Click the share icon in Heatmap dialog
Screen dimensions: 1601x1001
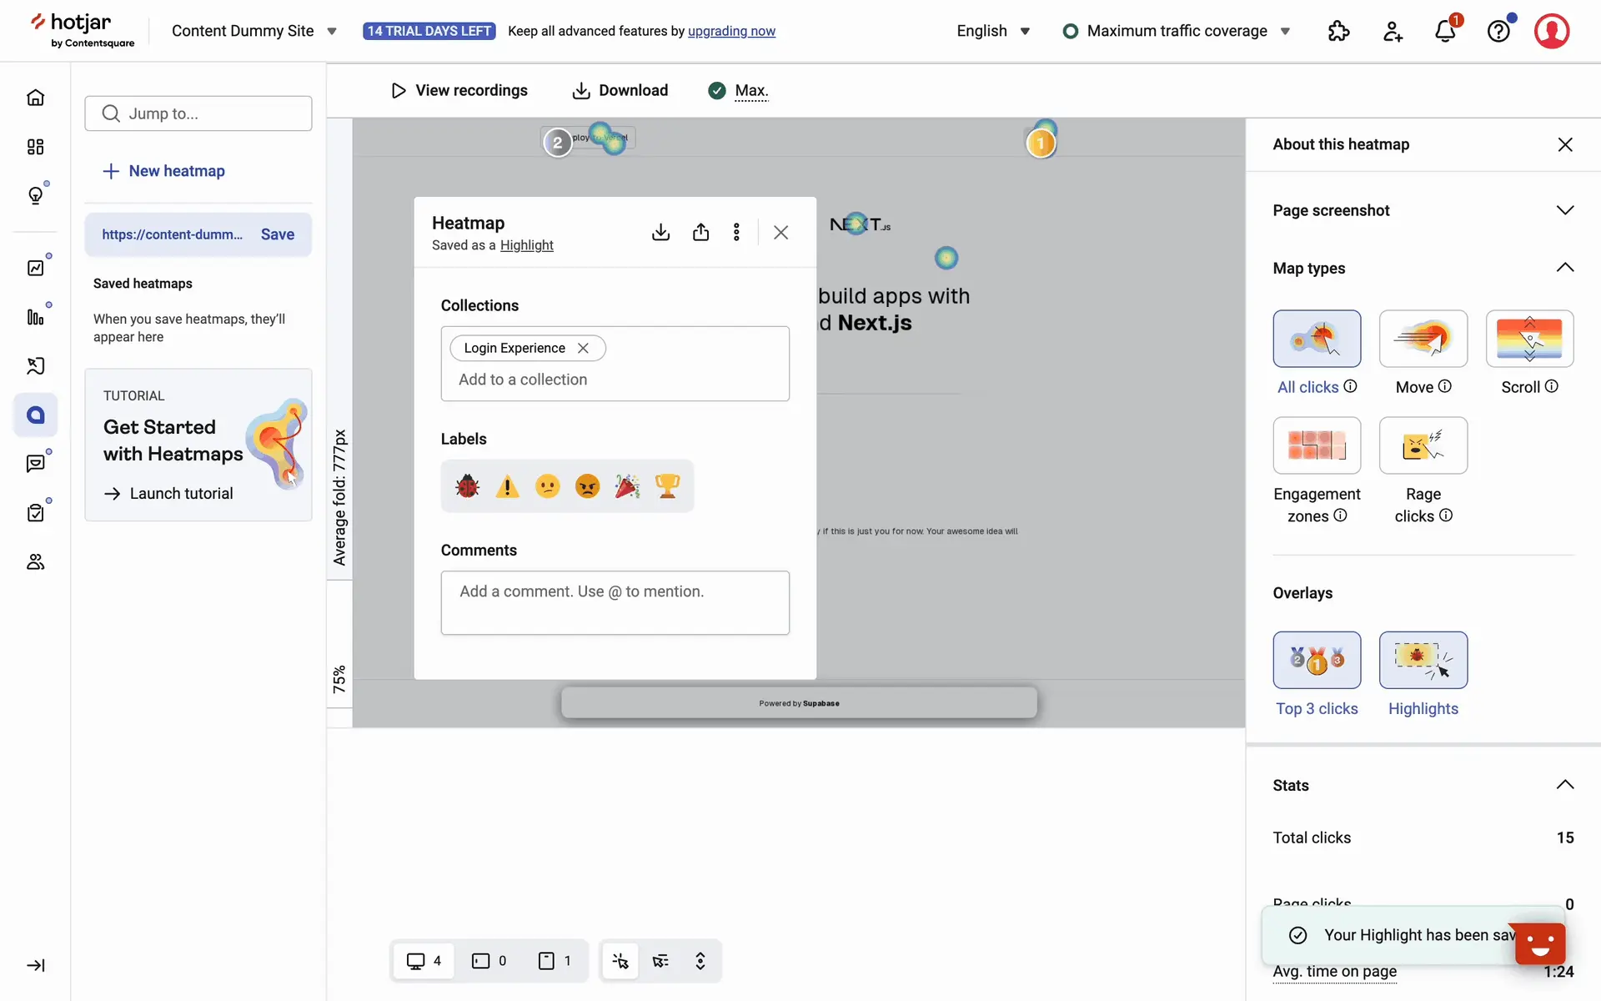click(700, 232)
